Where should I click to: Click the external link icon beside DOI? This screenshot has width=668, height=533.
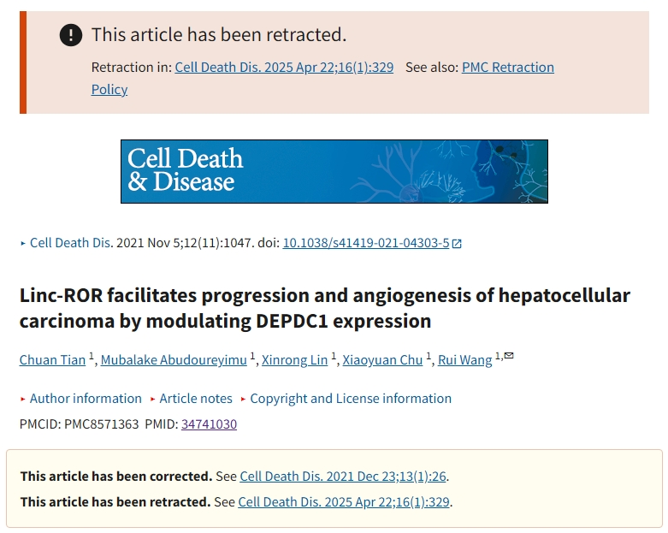(457, 244)
